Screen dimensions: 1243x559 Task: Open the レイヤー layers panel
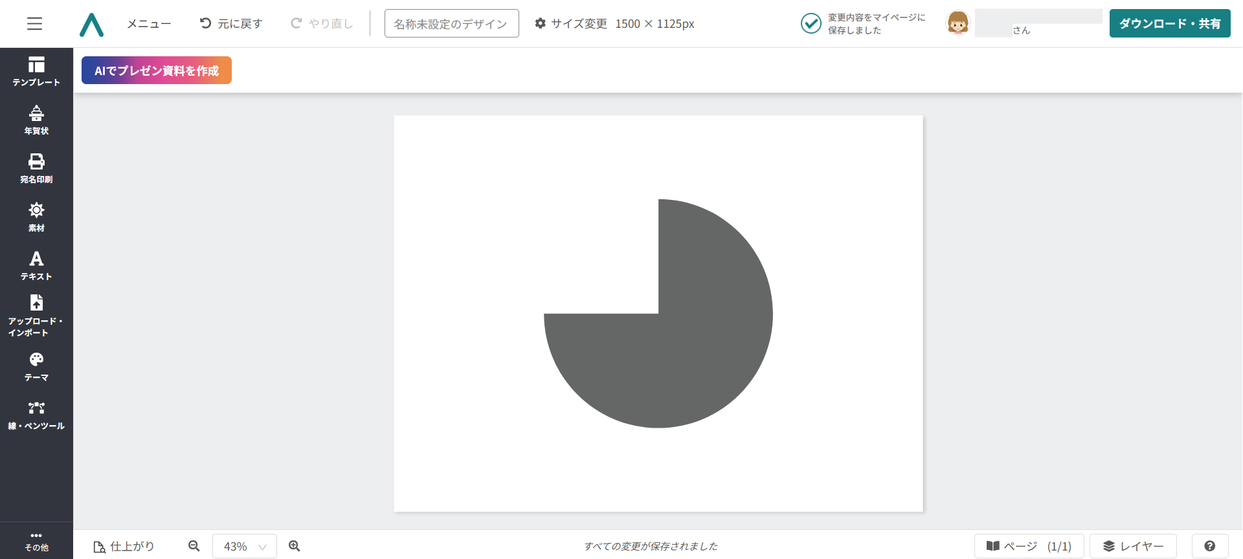click(1132, 546)
